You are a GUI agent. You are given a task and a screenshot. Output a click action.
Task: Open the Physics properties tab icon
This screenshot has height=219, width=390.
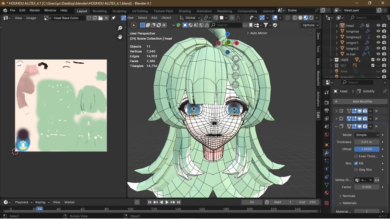(327, 169)
